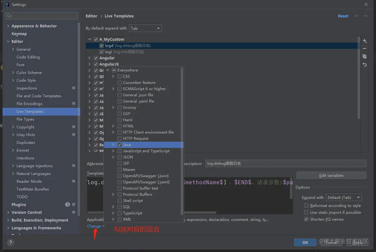Click the Reset link
This screenshot has width=376, height=252.
[343, 16]
